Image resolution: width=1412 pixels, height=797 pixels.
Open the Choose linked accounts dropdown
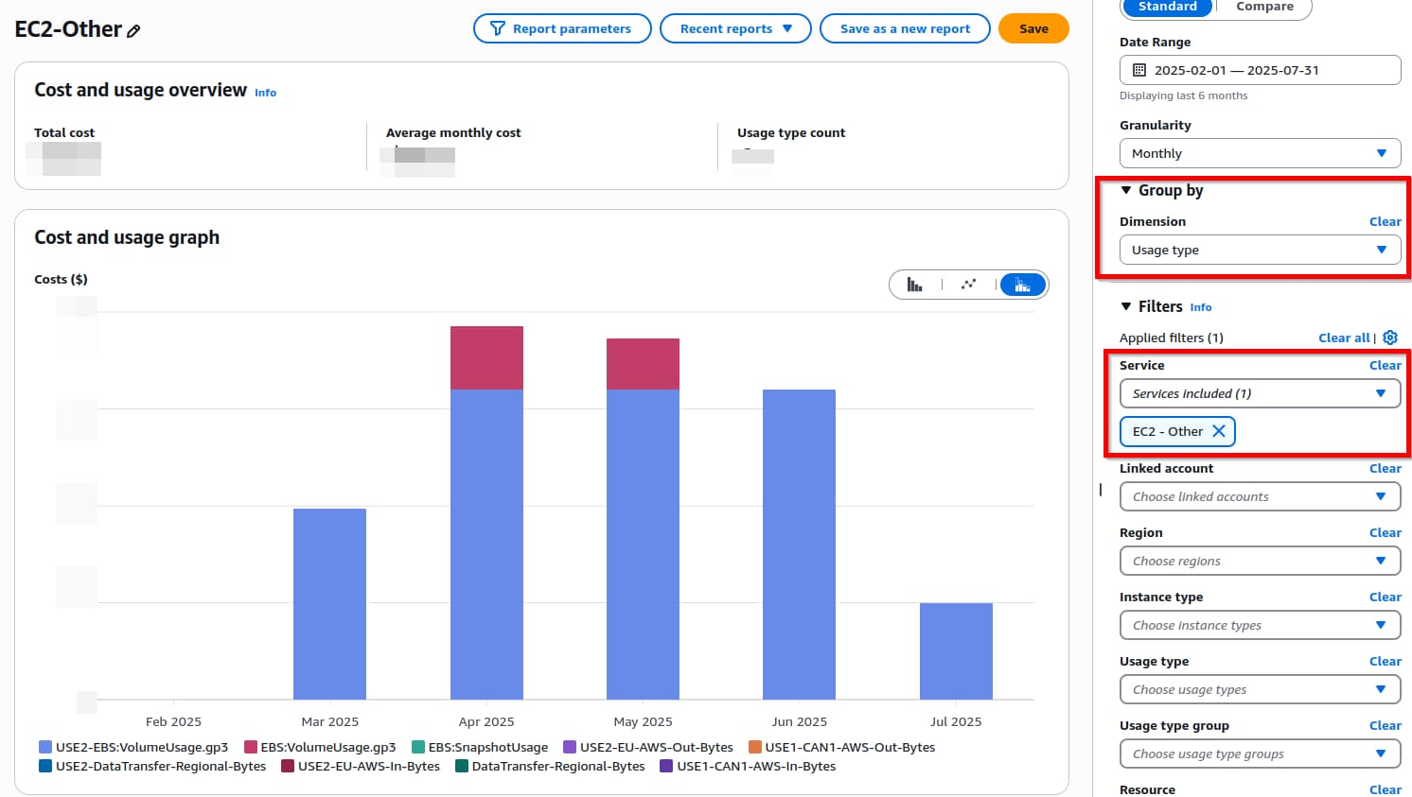point(1260,496)
